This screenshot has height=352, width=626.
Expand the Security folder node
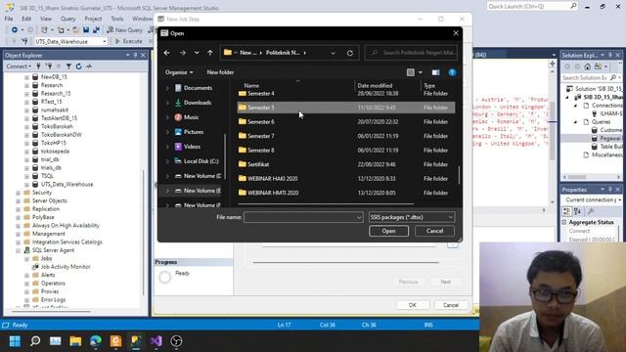[x=18, y=193]
